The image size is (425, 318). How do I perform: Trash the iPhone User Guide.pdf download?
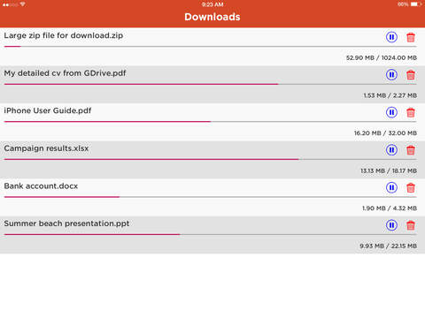[x=411, y=112]
